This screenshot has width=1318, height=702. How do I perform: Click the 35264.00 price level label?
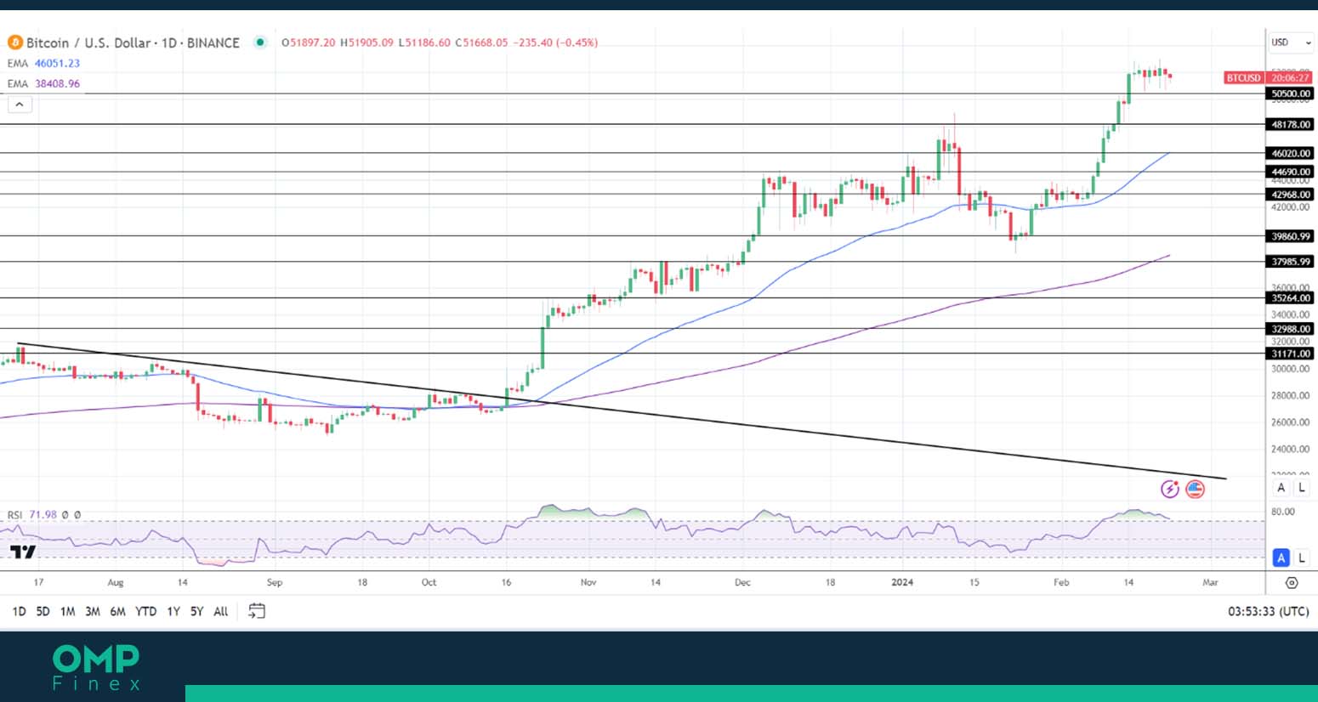[1291, 298]
